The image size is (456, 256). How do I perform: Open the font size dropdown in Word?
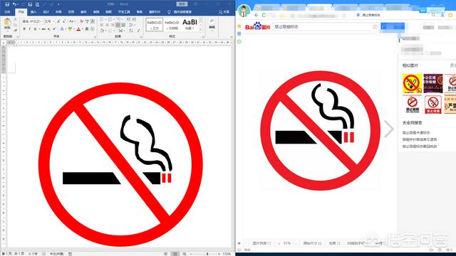coord(54,21)
